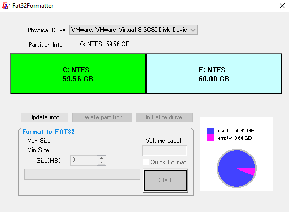Click the Initialize drive button
The height and width of the screenshot is (212, 289).
tap(164, 117)
